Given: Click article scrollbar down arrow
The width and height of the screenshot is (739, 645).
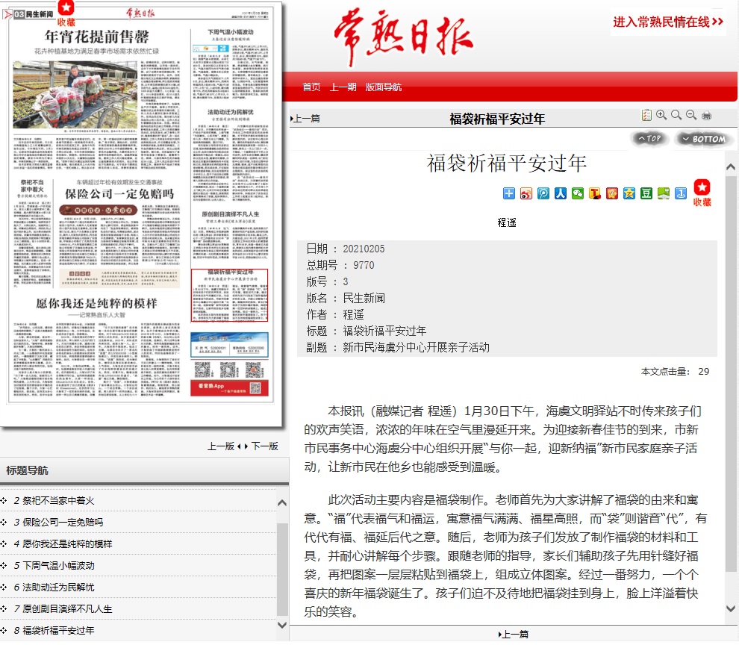Looking at the screenshot, I should click(x=731, y=608).
